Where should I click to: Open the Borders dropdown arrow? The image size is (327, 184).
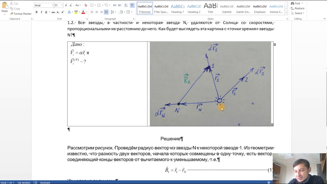click(132, 12)
